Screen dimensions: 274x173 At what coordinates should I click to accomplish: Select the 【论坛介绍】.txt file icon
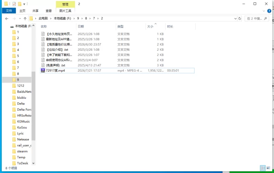pyautogui.click(x=43, y=50)
